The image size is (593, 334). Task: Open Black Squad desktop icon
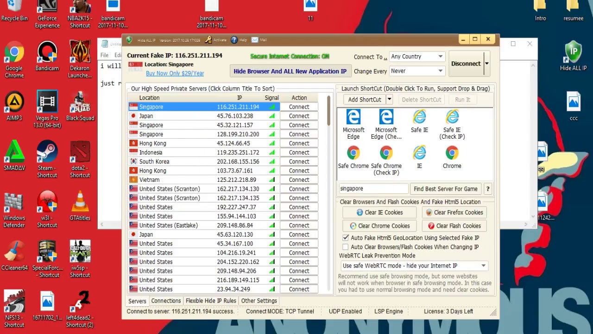(80, 106)
